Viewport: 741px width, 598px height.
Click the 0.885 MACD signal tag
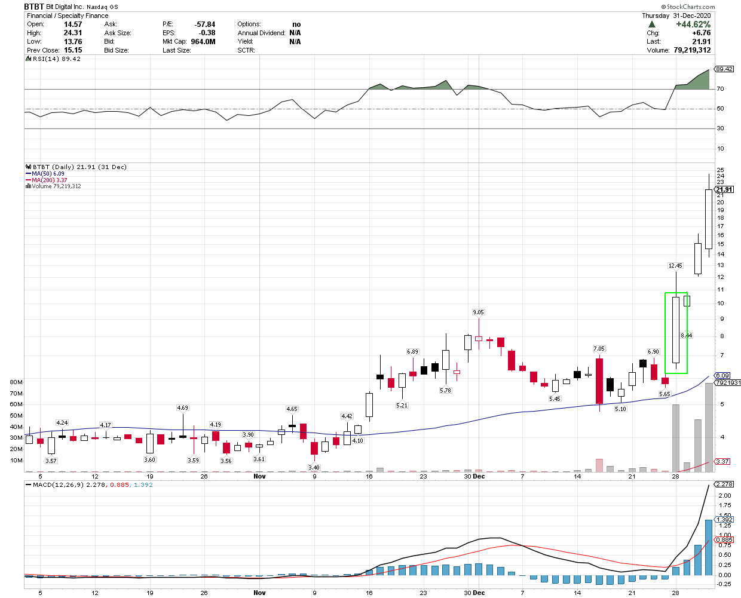[724, 540]
